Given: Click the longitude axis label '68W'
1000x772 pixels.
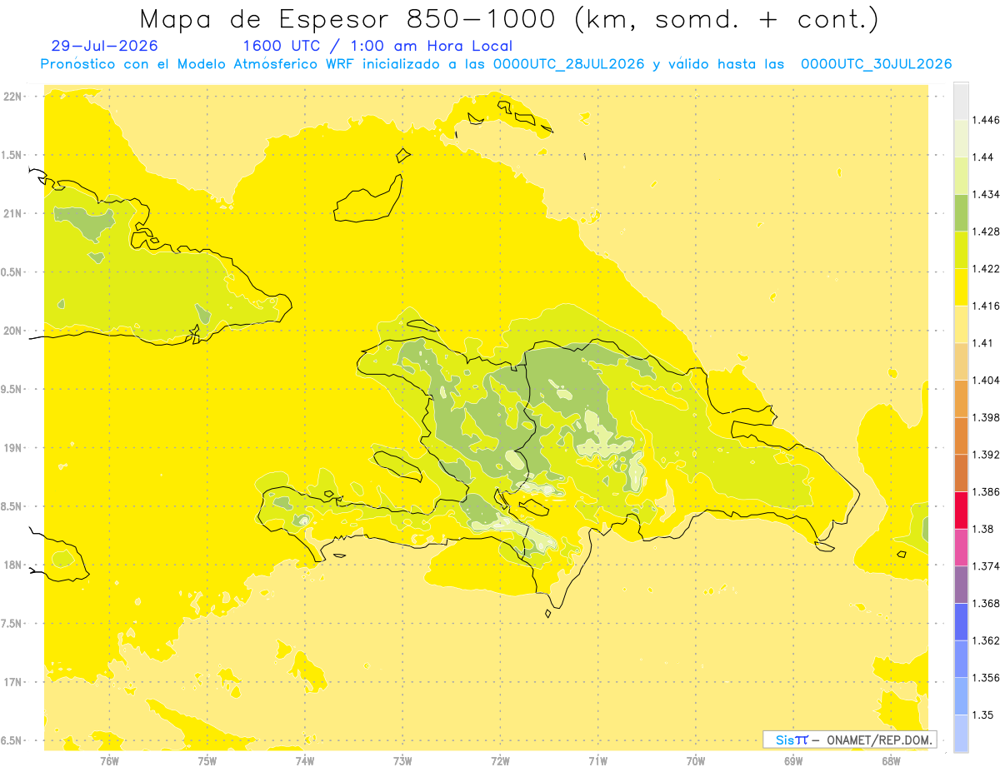Looking at the screenshot, I should (891, 761).
